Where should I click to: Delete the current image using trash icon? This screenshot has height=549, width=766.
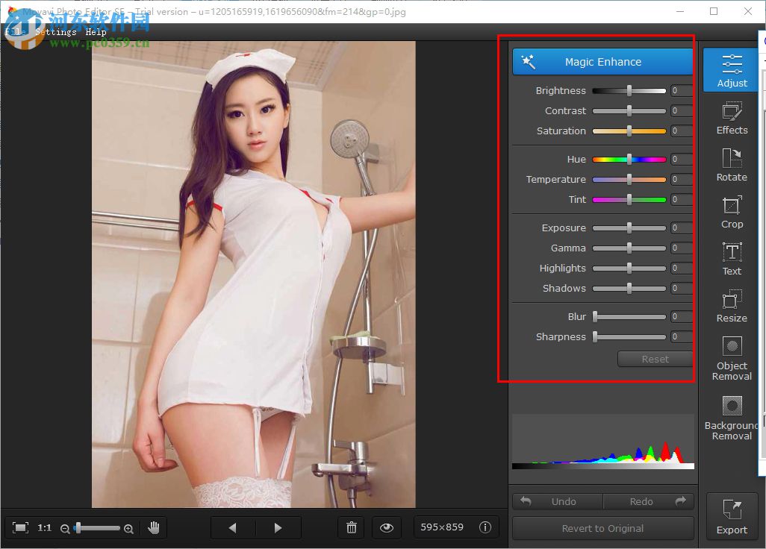pyautogui.click(x=351, y=527)
